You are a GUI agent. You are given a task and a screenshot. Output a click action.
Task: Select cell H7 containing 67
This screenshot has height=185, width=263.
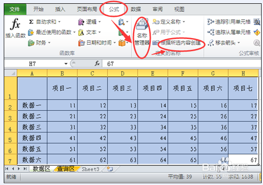(243, 160)
